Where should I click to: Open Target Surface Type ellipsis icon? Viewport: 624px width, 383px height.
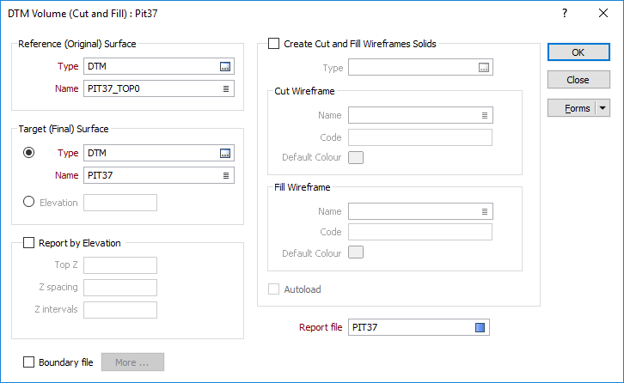tap(225, 153)
